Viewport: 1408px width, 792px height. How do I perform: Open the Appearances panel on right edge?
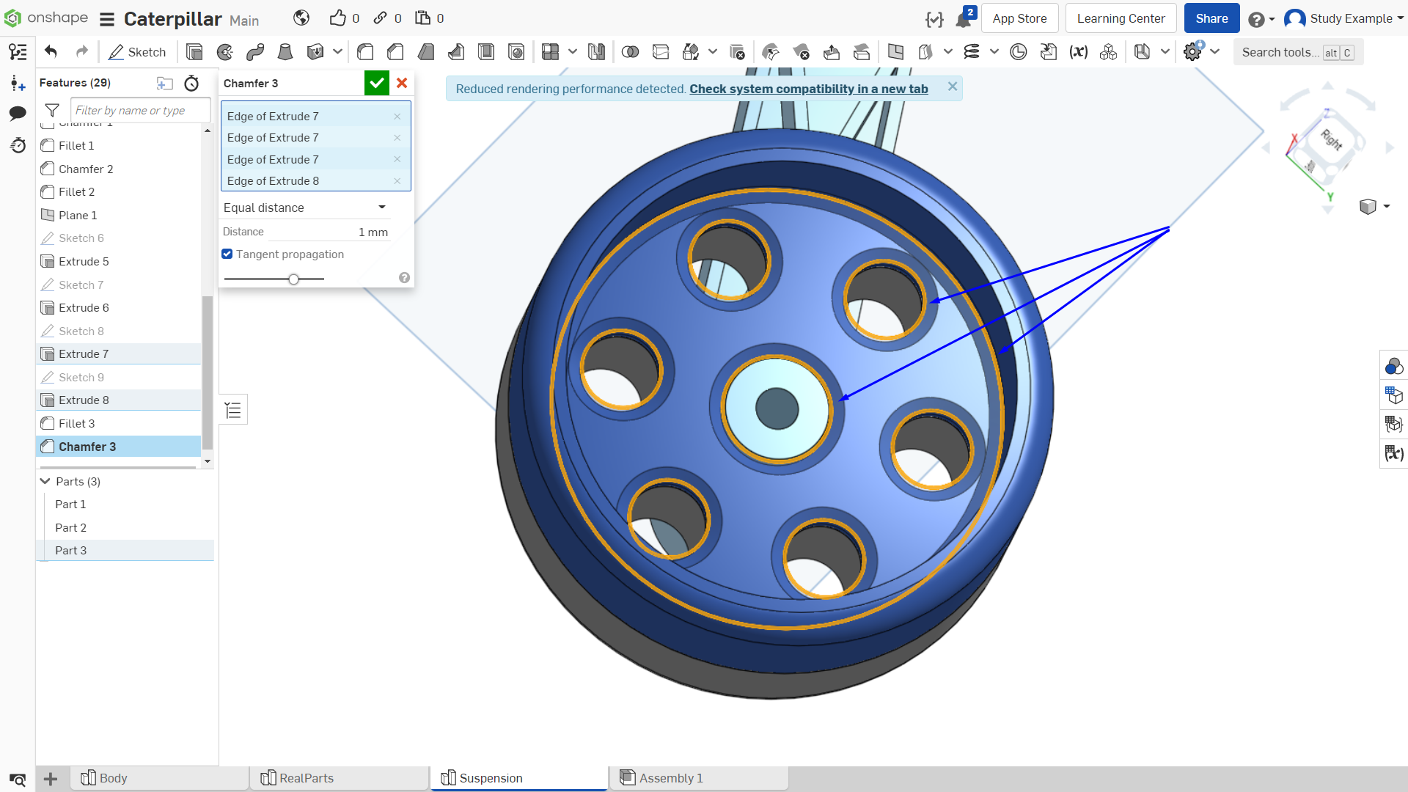1393,366
